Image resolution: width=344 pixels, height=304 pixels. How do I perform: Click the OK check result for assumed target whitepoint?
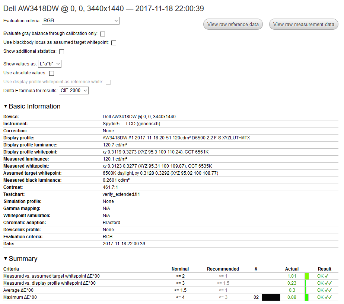[x=323, y=276]
